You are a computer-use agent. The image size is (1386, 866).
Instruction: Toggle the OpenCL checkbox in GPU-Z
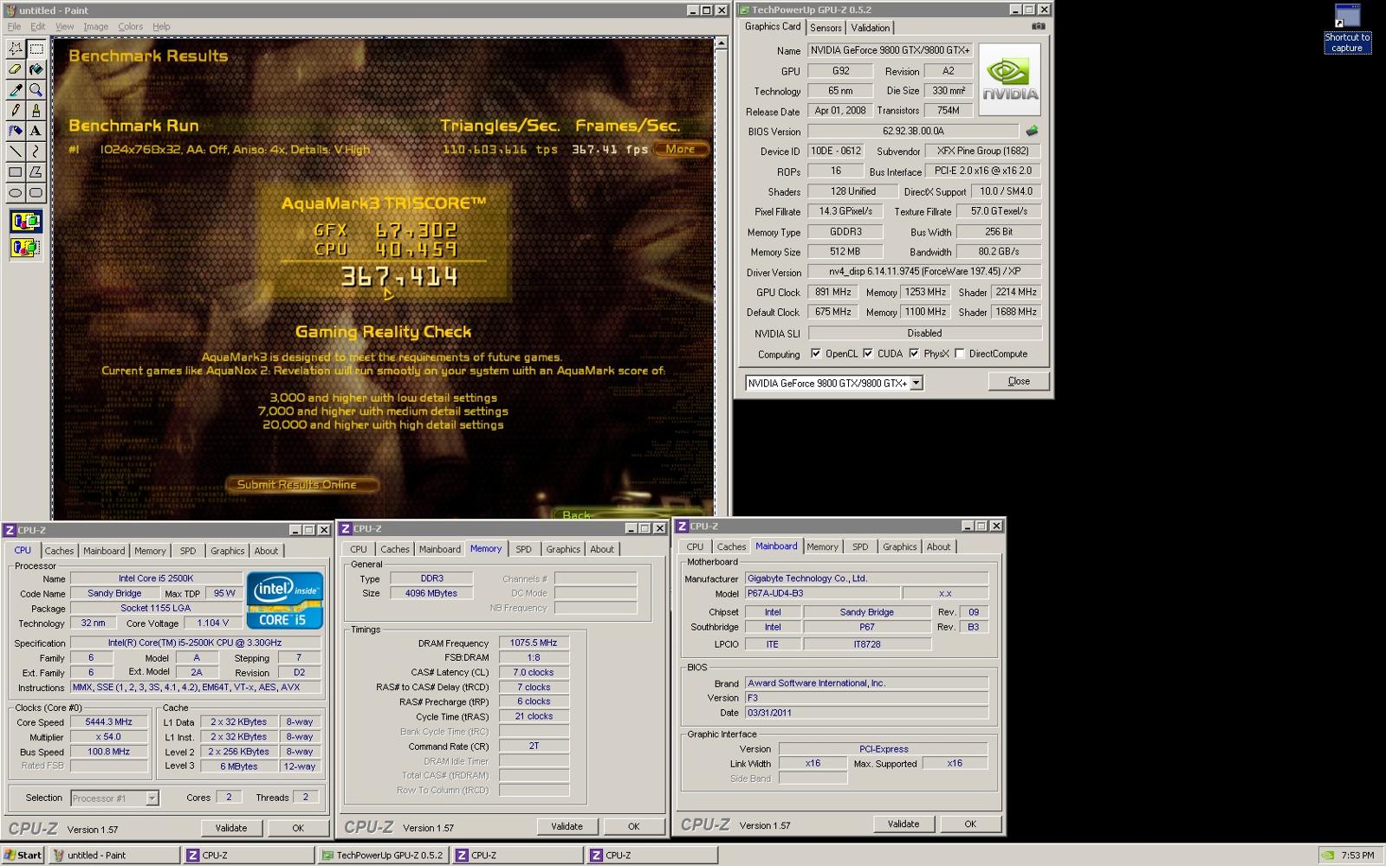pos(815,353)
